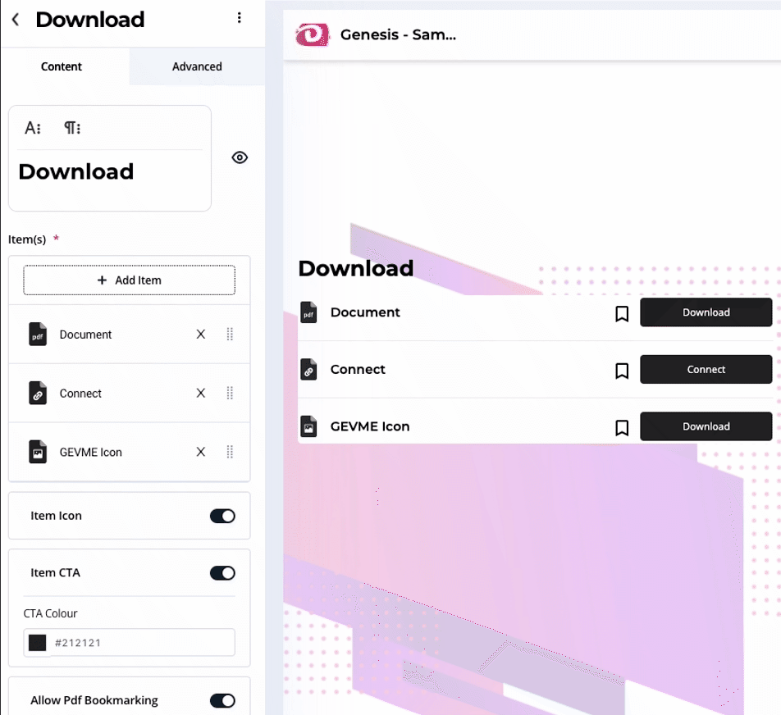Select the Content tab

[62, 66]
